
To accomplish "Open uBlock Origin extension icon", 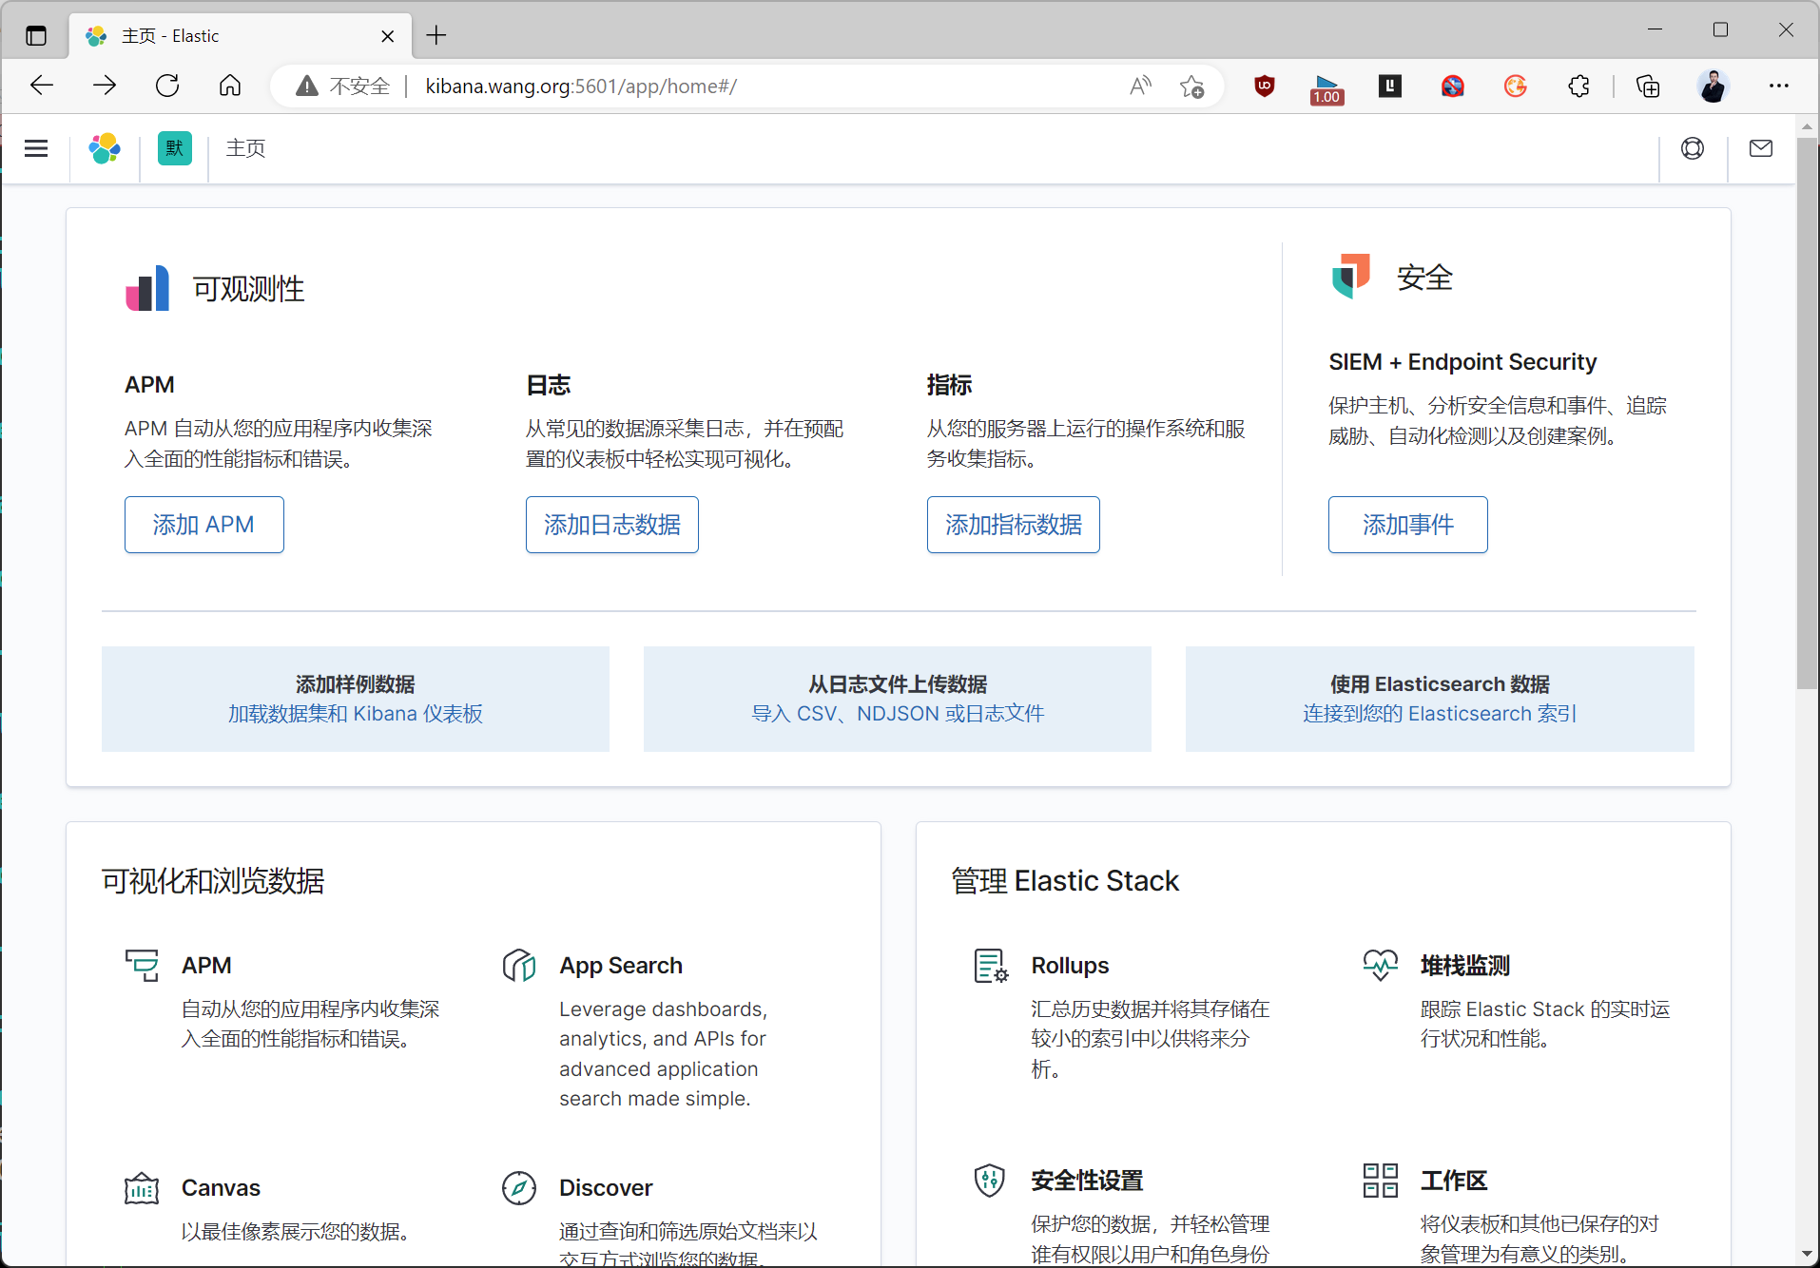I will point(1265,86).
